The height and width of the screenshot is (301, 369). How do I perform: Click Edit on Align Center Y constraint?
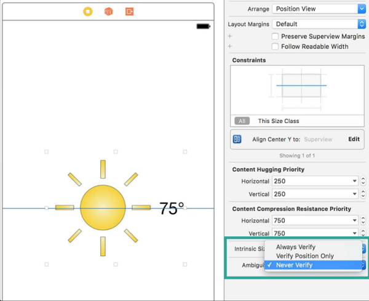click(x=354, y=139)
